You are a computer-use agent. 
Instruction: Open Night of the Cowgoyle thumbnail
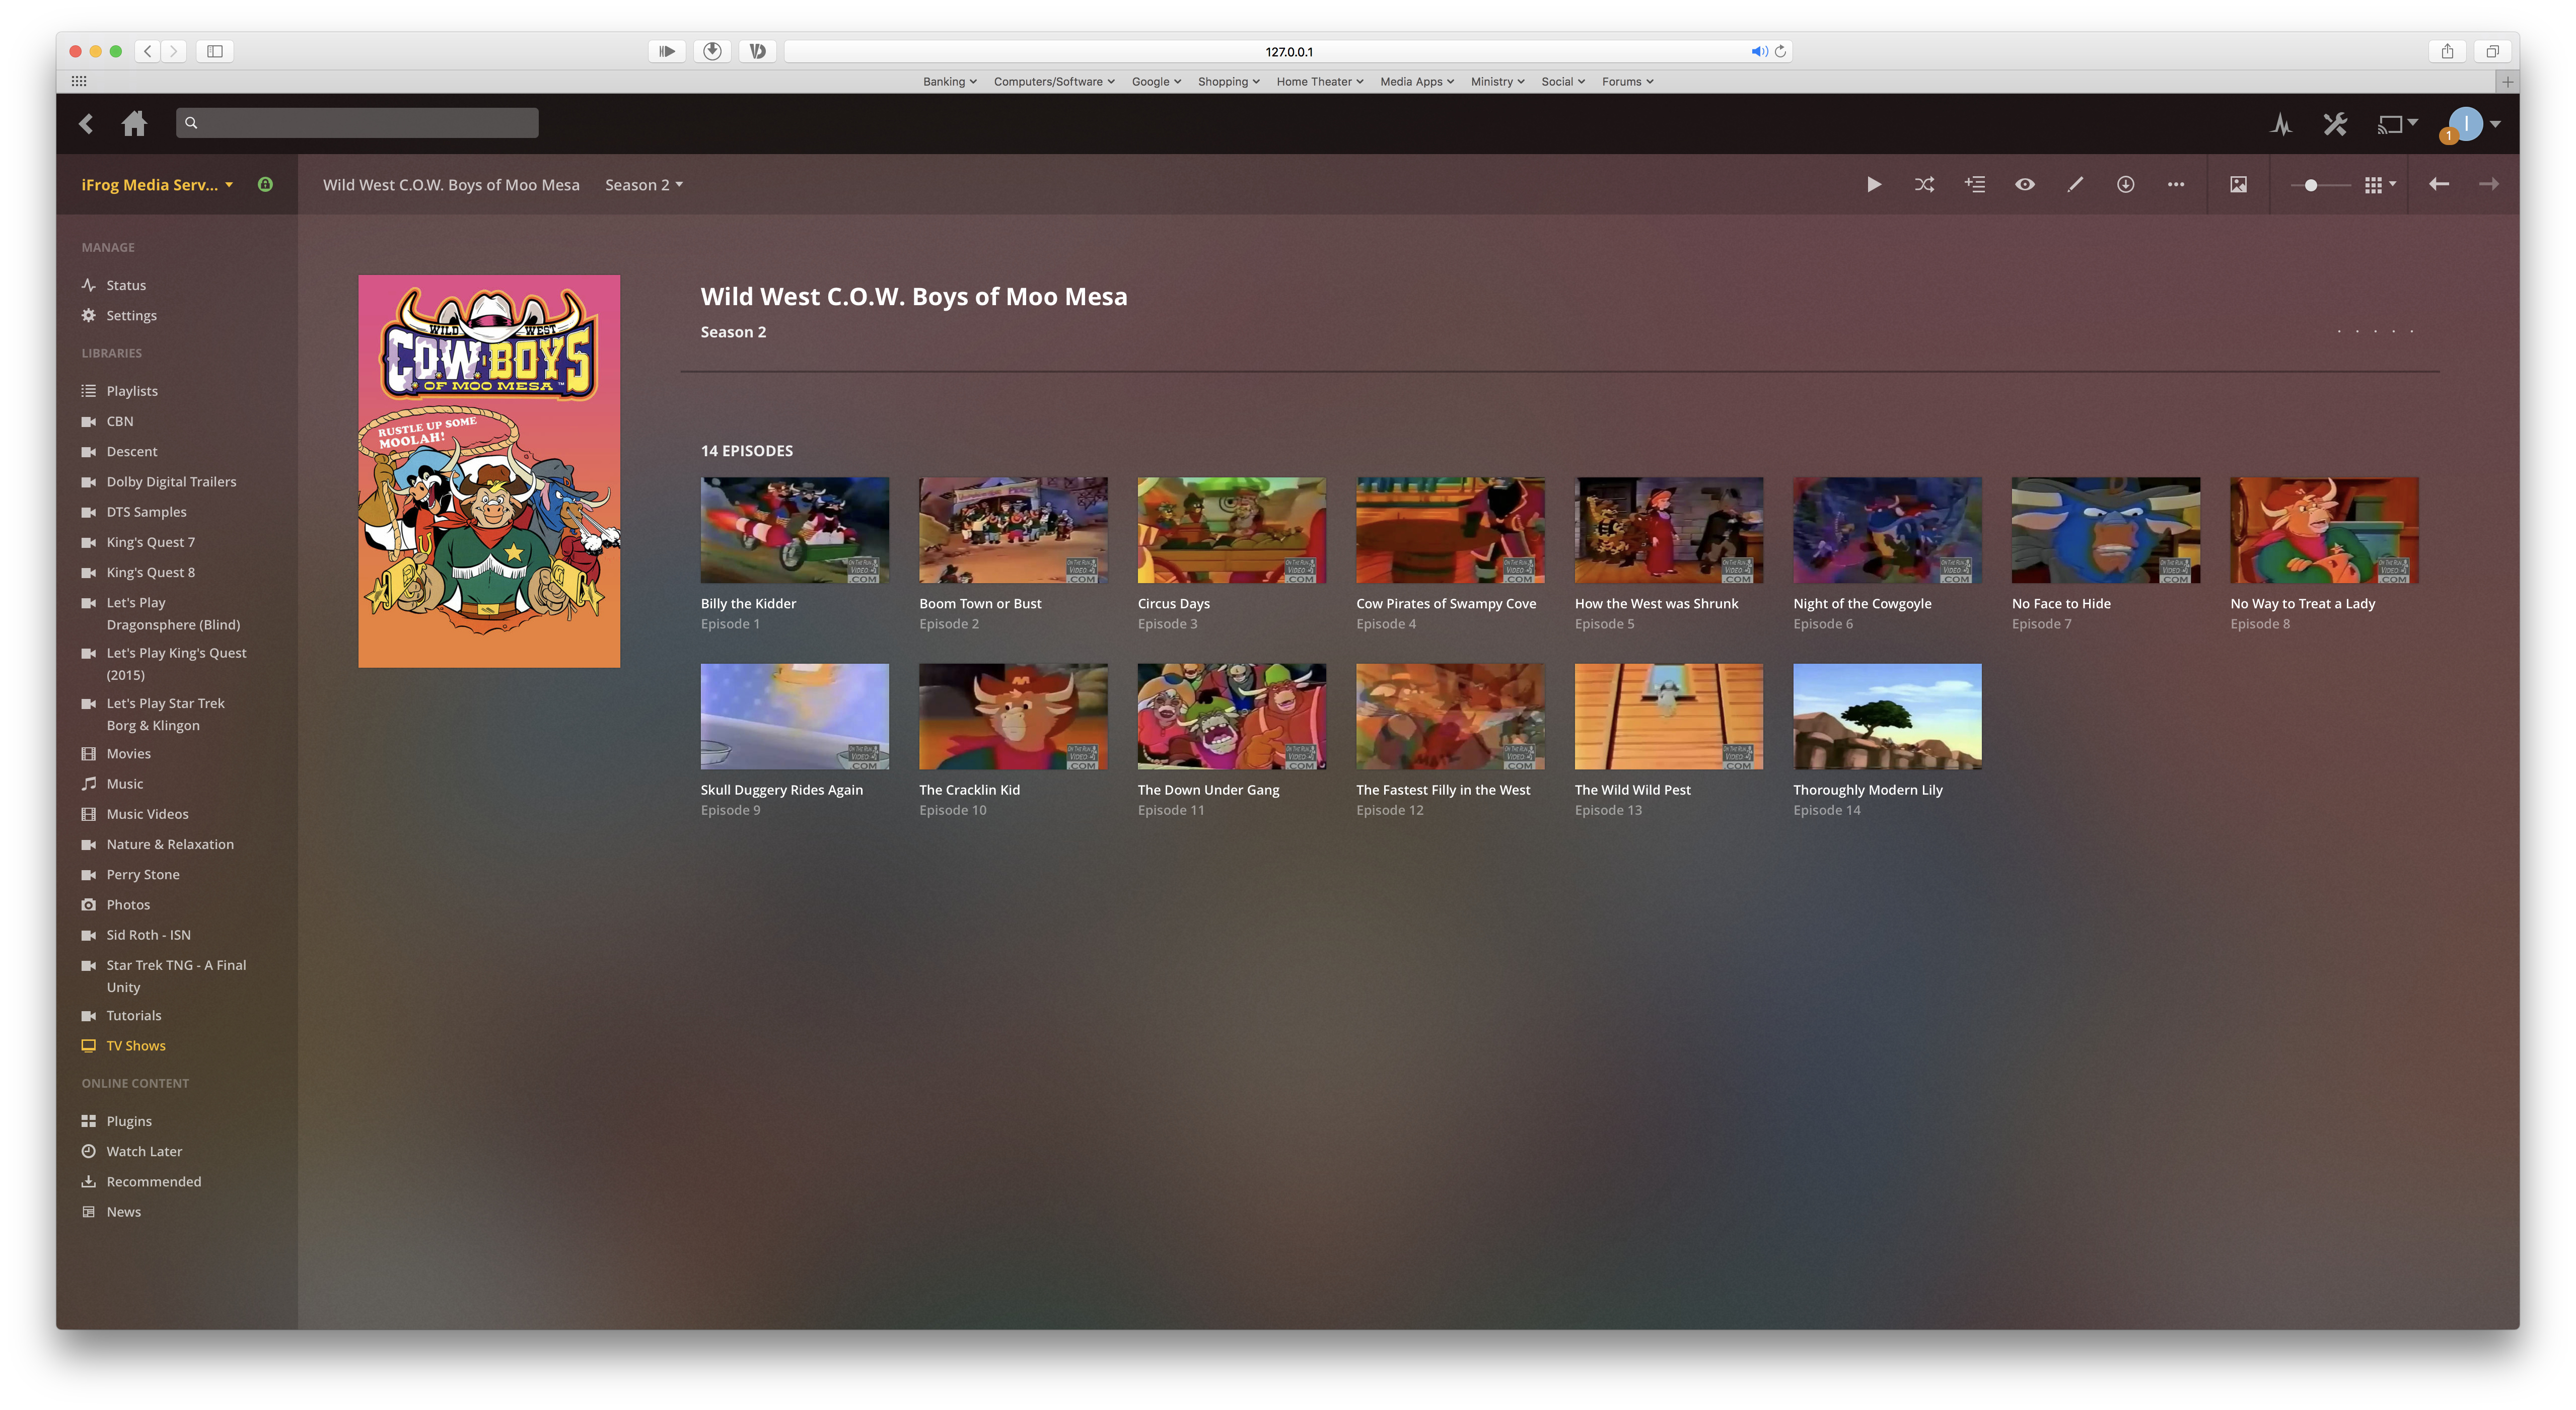click(1886, 530)
